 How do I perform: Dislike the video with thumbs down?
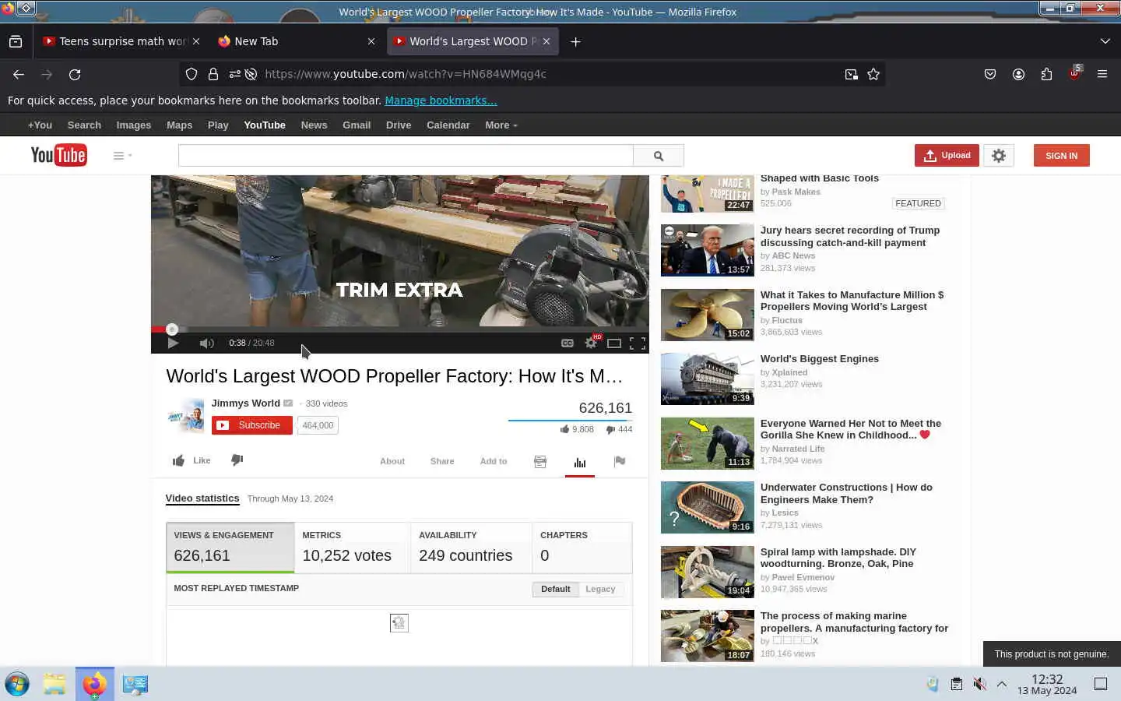click(237, 460)
